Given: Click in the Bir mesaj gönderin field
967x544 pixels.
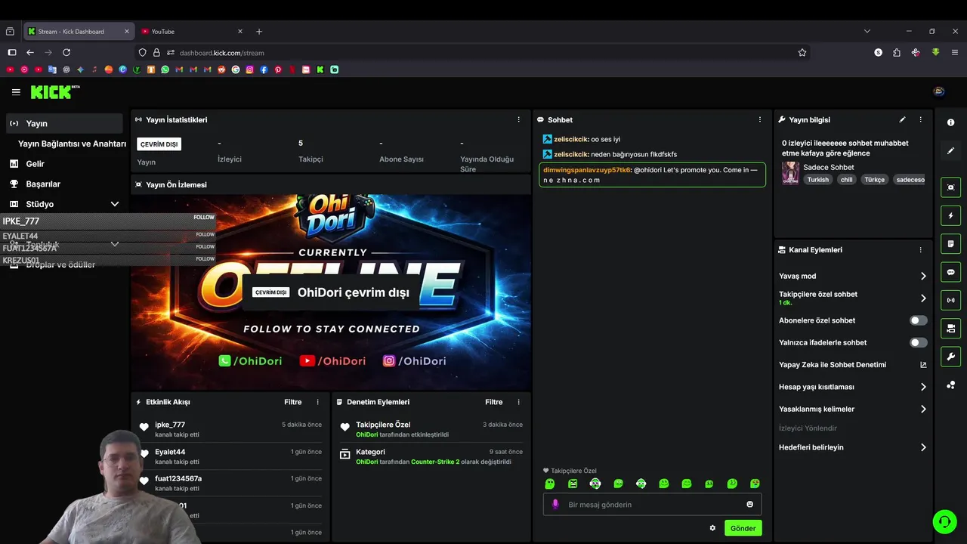Looking at the screenshot, I should [652, 504].
